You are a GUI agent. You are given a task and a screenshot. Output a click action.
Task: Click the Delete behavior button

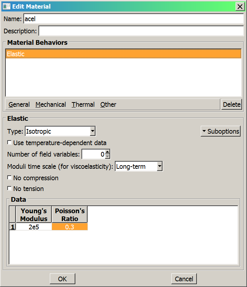232,104
